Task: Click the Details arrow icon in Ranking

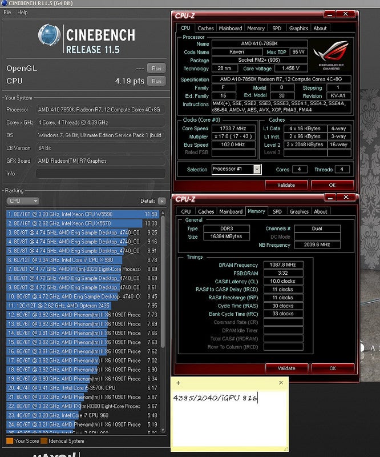Action: click(161, 201)
